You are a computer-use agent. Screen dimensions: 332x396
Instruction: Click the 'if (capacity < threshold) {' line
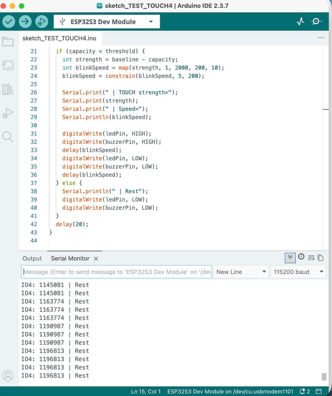[100, 51]
